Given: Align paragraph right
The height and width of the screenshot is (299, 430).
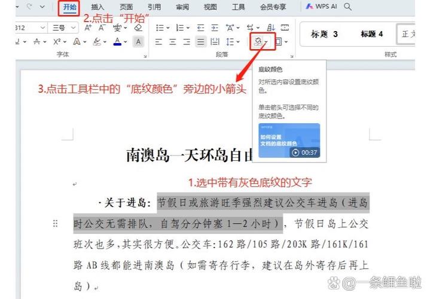Looking at the screenshot, I should (187, 42).
